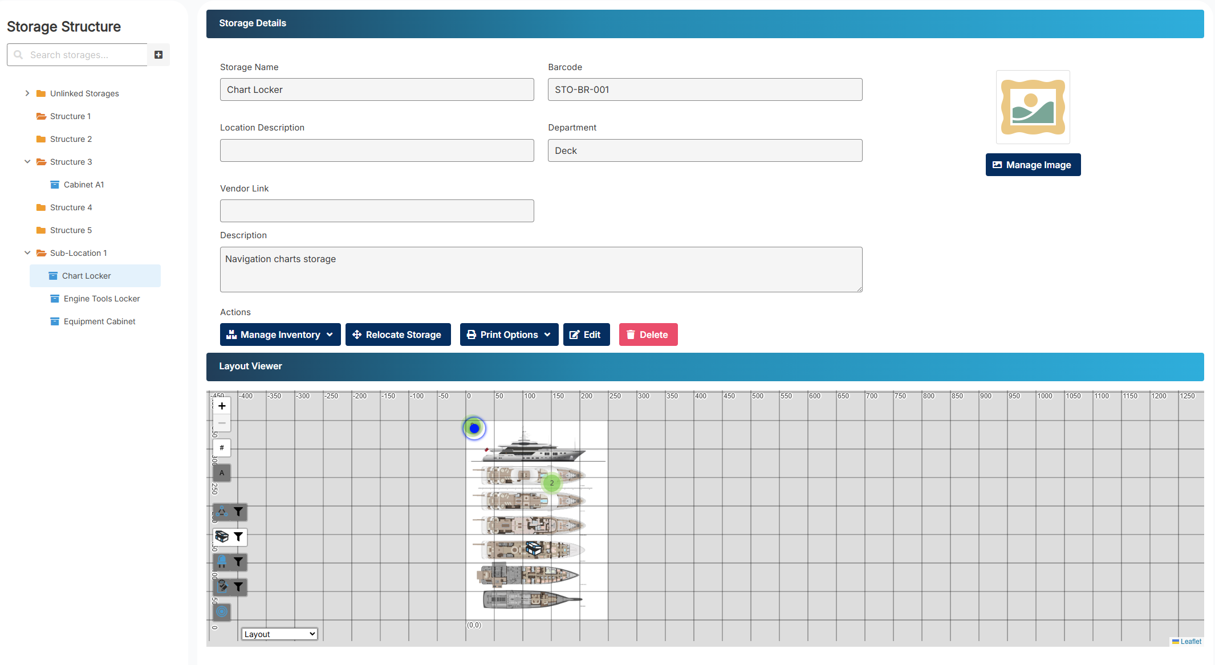Toggle the storage boxes layer icon
Image resolution: width=1215 pixels, height=665 pixels.
[x=222, y=537]
